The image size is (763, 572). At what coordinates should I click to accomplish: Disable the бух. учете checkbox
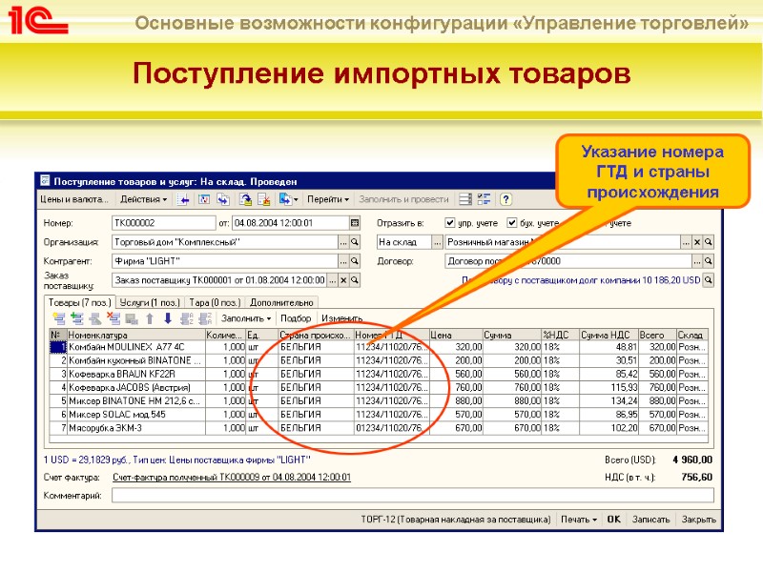click(x=512, y=221)
